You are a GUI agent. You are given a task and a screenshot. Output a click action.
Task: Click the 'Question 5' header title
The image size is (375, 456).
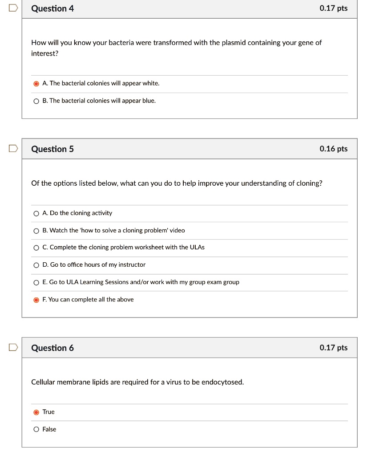pyautogui.click(x=52, y=149)
